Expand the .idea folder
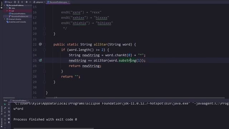 click(7, 8)
